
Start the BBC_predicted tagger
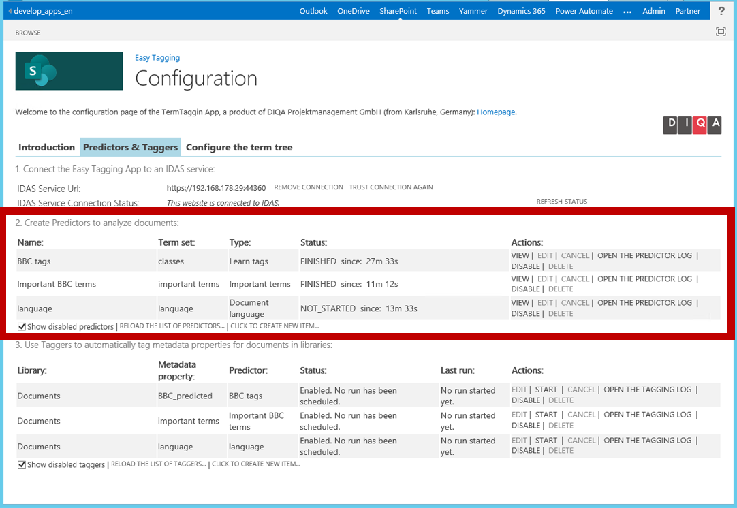[x=546, y=390]
